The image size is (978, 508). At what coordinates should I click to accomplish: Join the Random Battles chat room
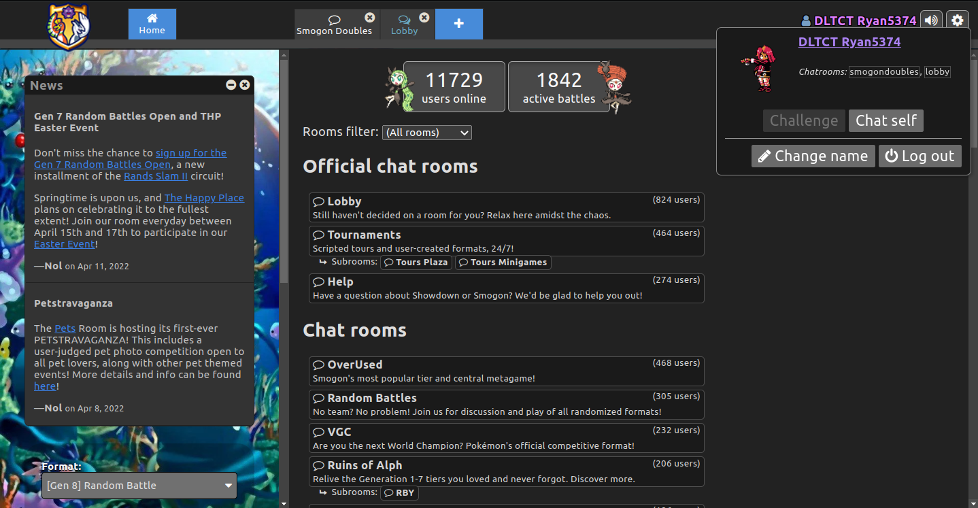[507, 405]
